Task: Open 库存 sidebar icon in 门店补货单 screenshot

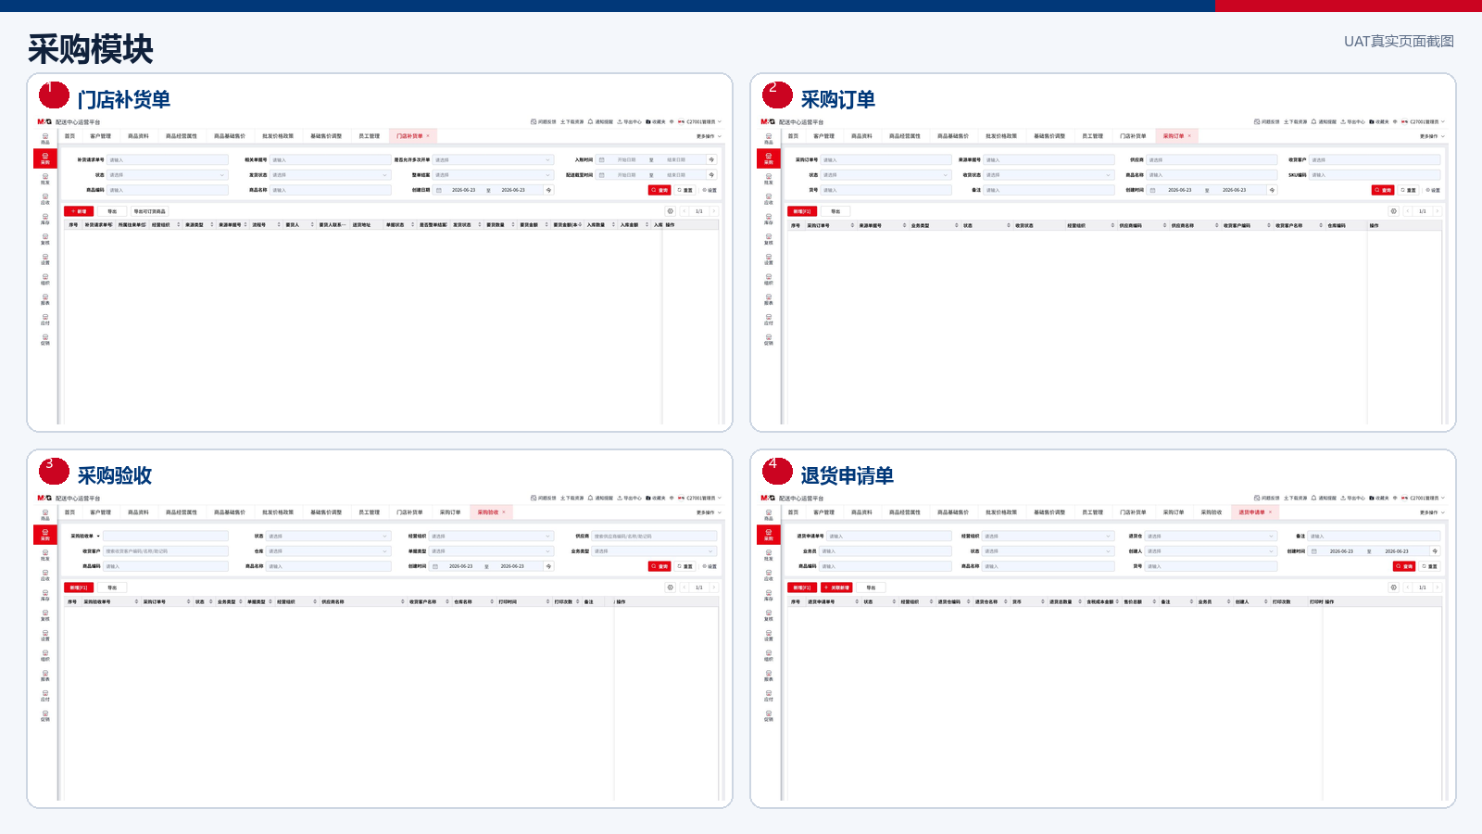Action: (44, 219)
